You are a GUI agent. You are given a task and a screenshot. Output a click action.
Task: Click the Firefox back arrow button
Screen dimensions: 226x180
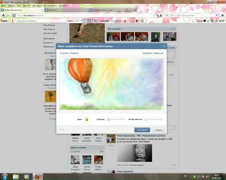[x=4, y=15]
